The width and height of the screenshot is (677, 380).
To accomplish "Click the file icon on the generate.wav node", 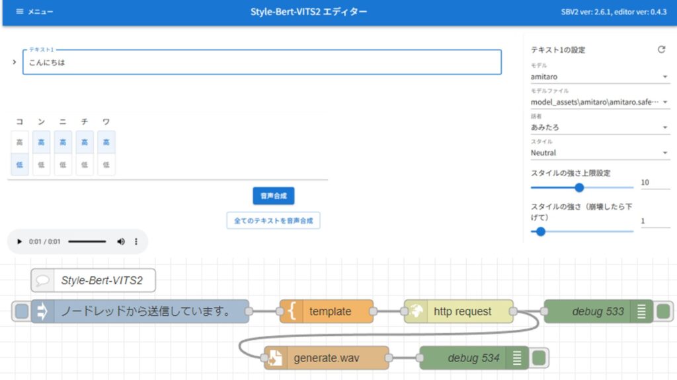I will point(276,358).
